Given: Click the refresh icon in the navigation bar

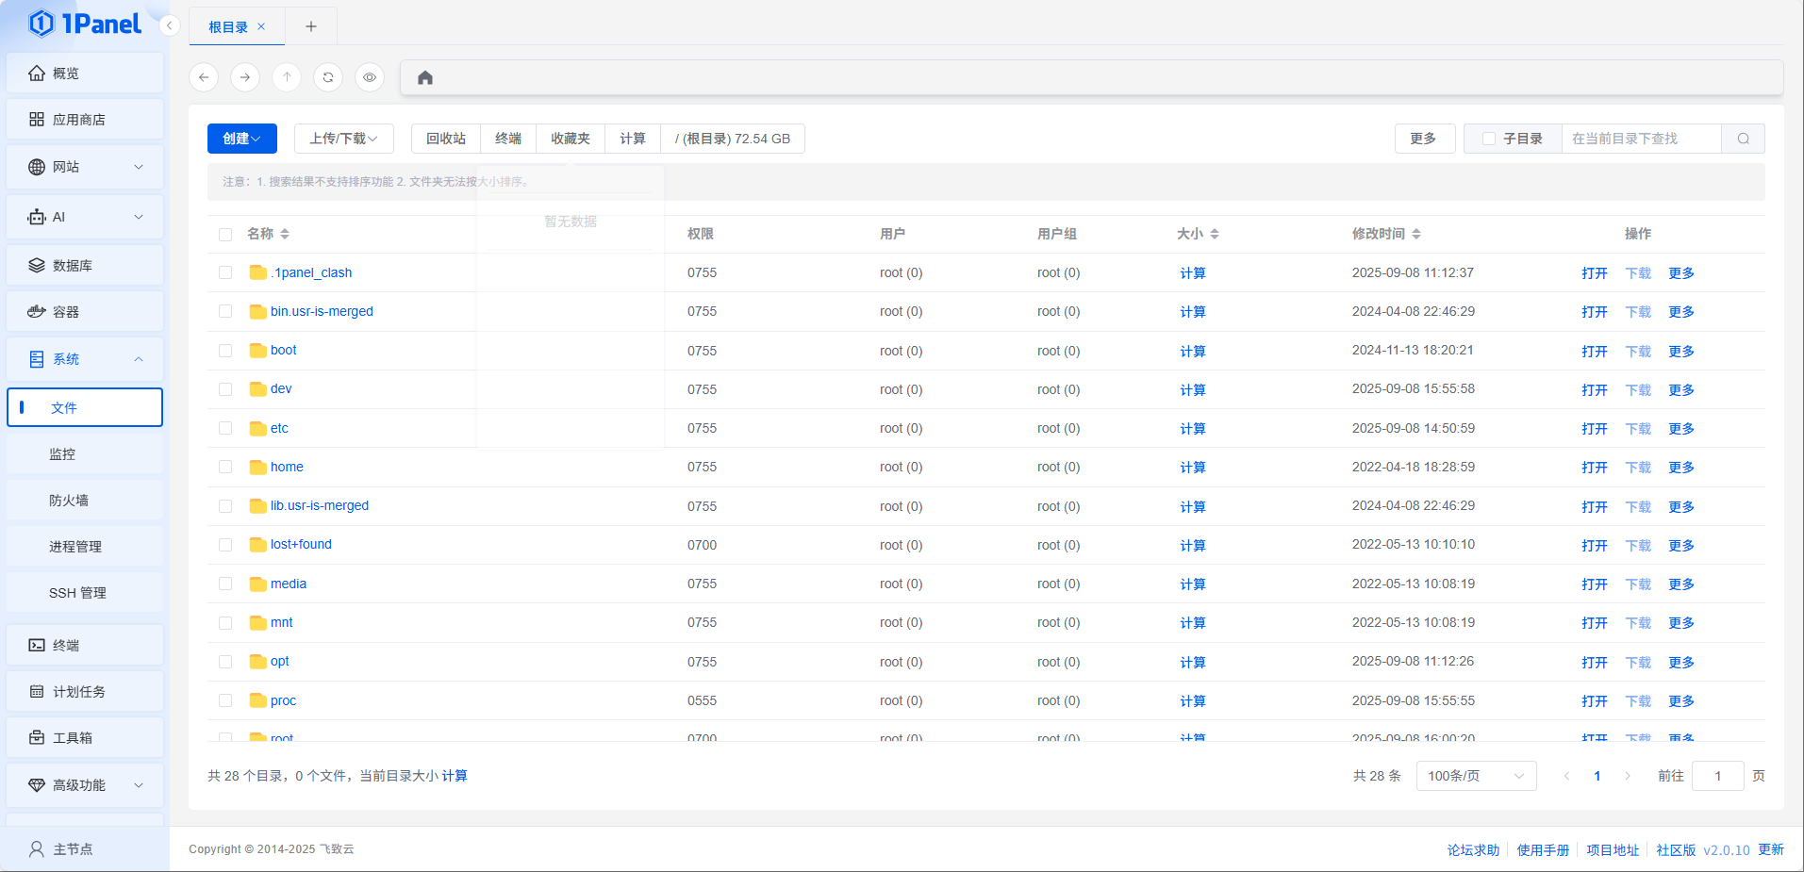Looking at the screenshot, I should coord(328,77).
